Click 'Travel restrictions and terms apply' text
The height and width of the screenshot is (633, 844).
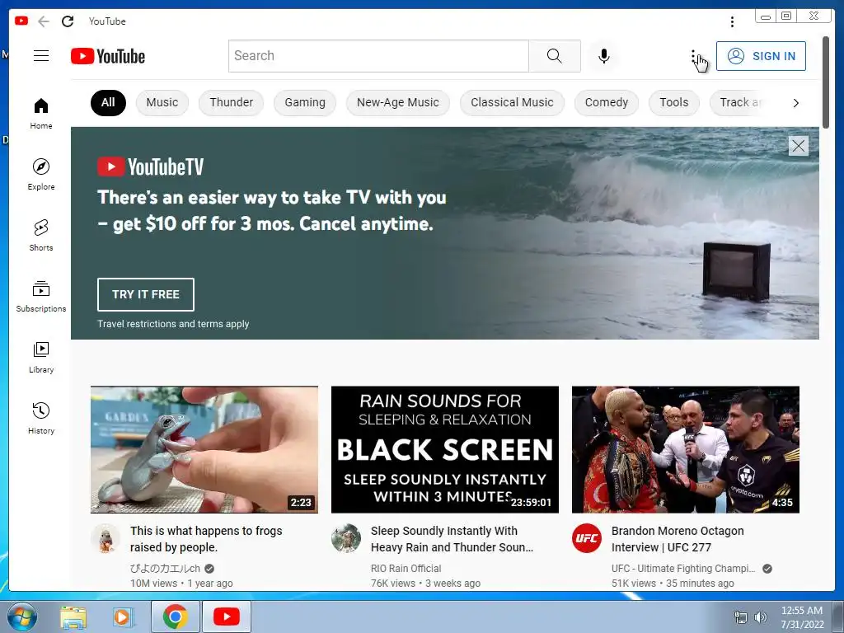173,323
